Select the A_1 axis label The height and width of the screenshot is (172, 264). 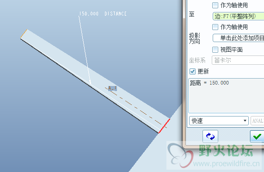112,88
